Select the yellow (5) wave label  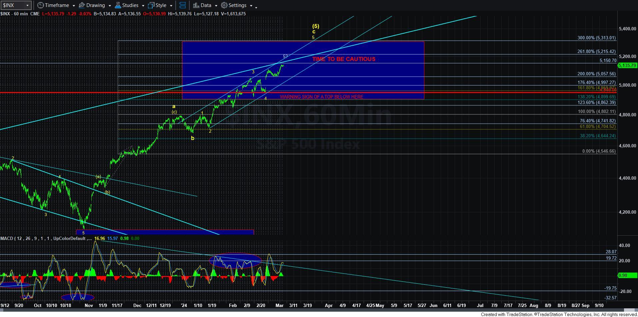coord(315,26)
